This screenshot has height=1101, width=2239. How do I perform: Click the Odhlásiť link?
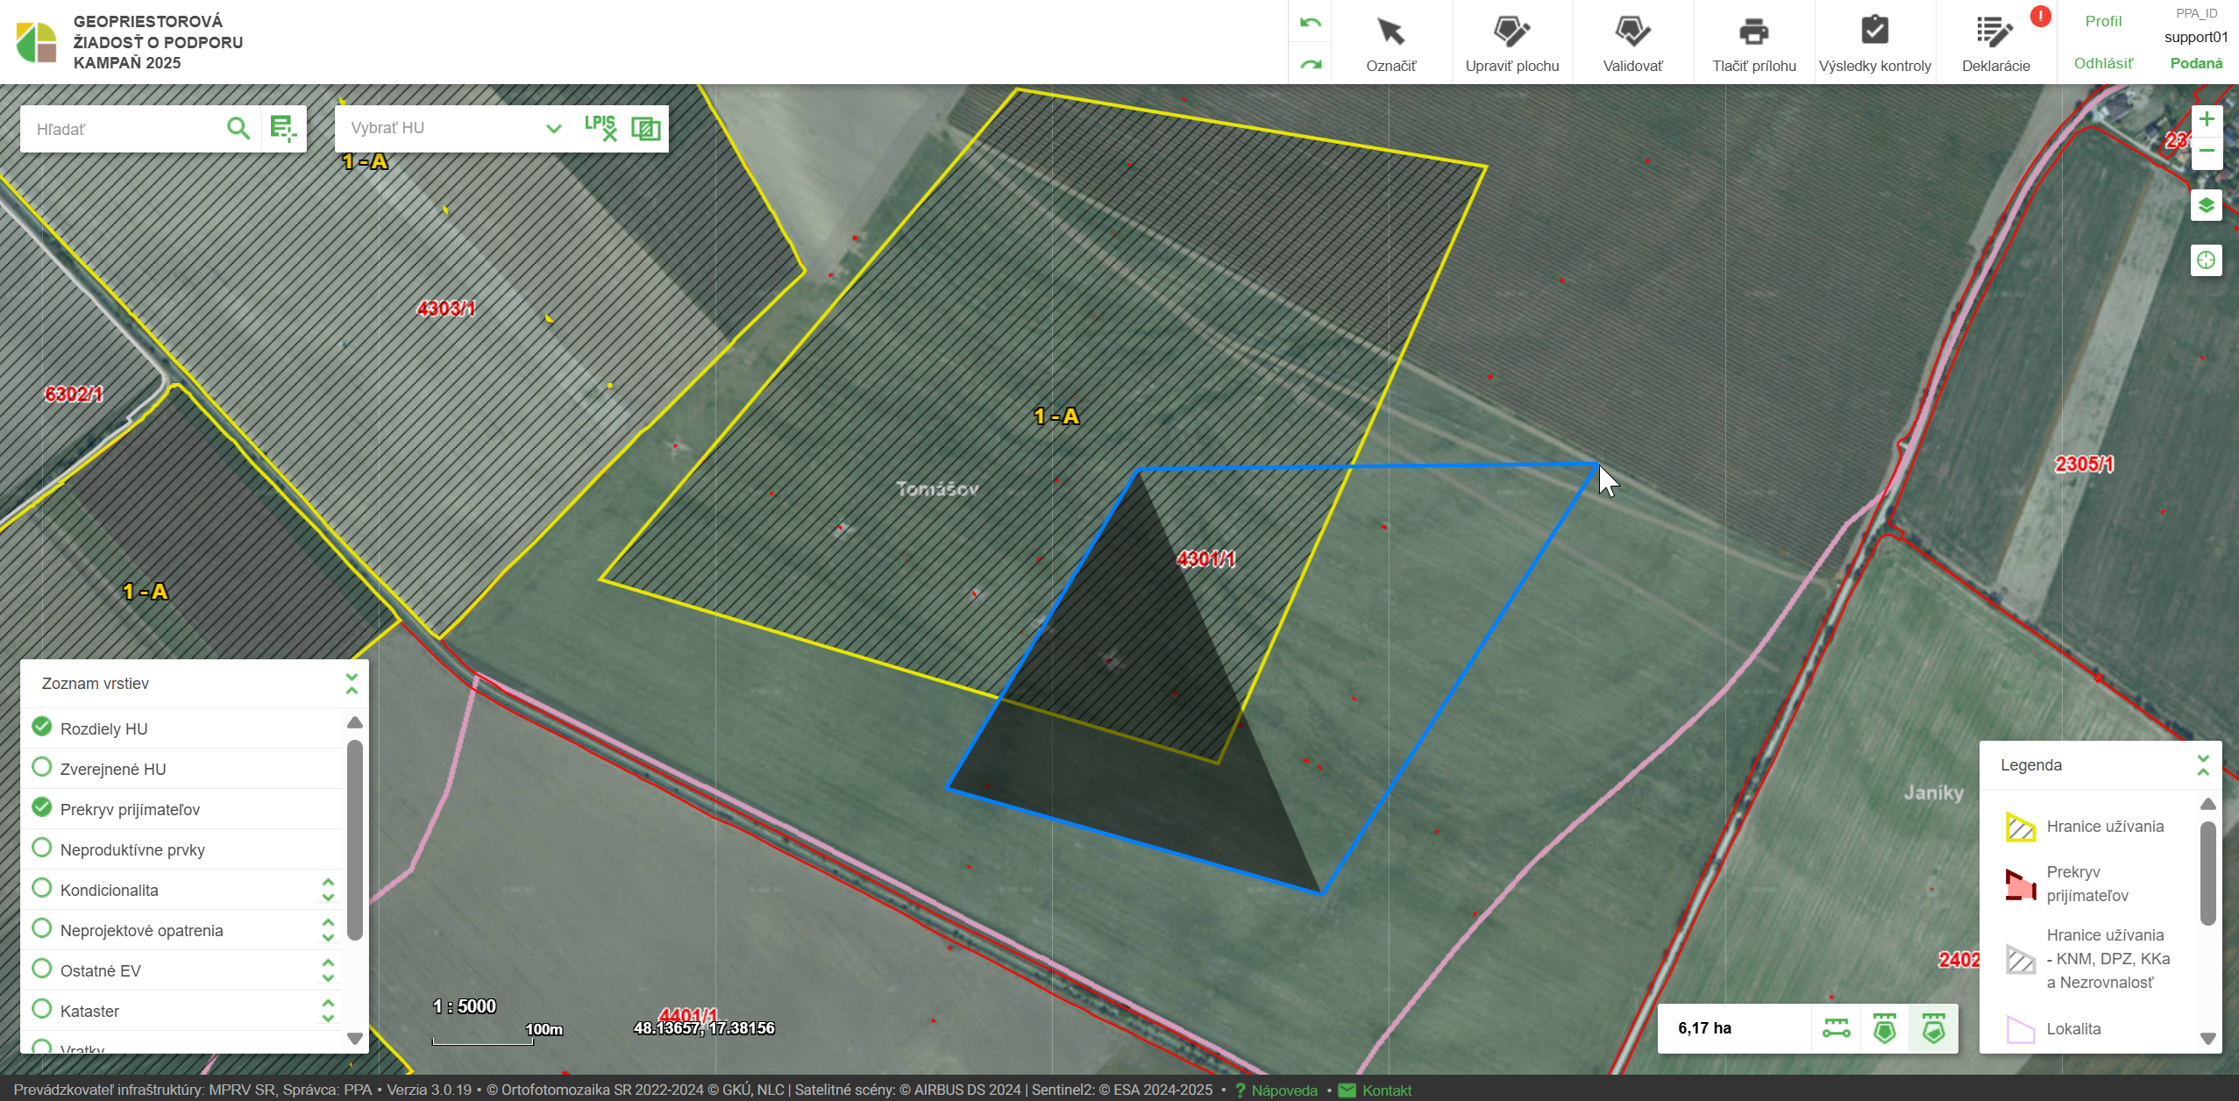(2102, 63)
